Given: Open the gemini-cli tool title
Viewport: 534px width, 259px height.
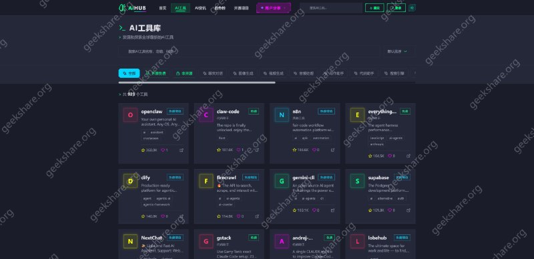Looking at the screenshot, I should click(x=303, y=178).
